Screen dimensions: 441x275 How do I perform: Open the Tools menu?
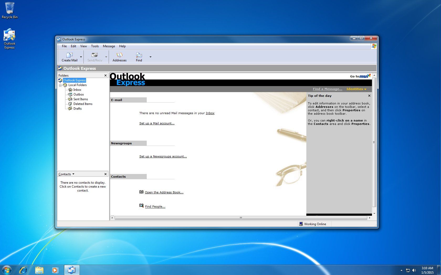point(95,46)
